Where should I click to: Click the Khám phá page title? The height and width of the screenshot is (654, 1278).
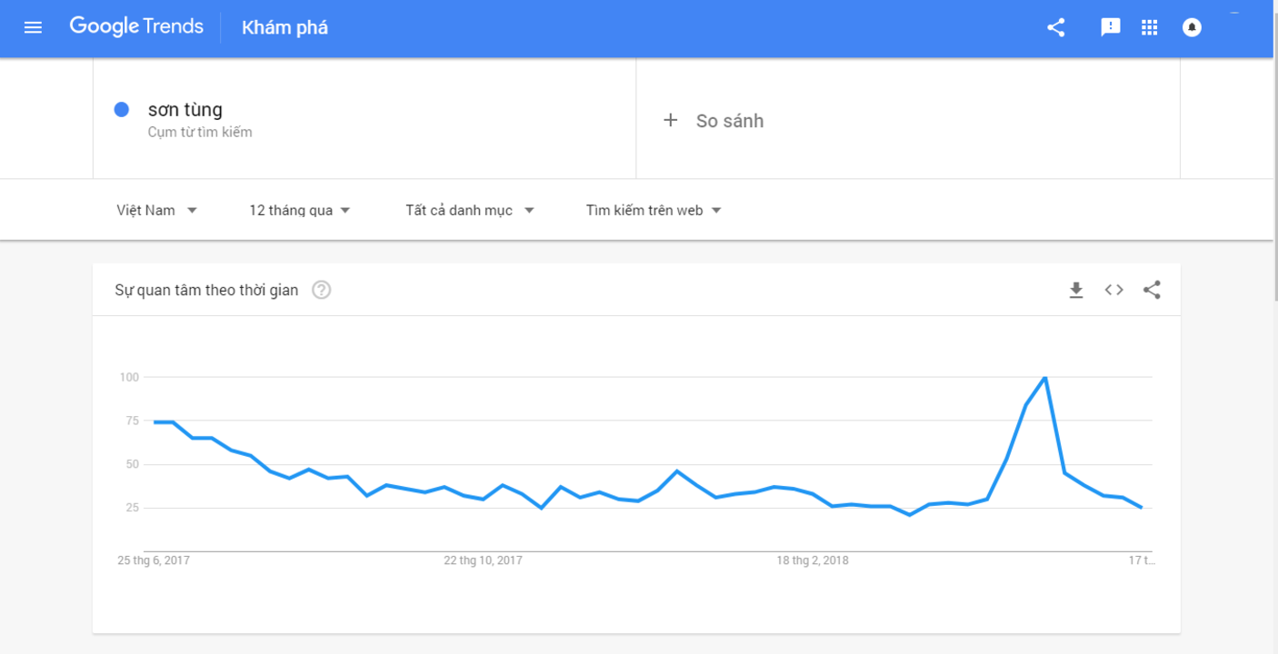[x=285, y=27]
